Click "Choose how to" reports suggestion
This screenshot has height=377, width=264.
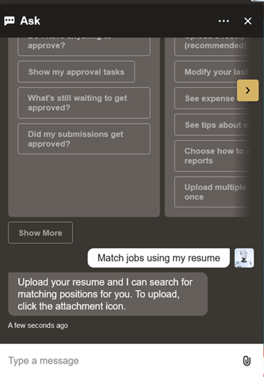pos(213,156)
